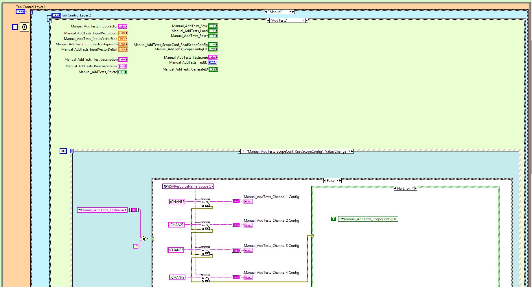Screen dimensions: 532x287
Task: Go to previous event case of ReadScopeConfig
Action: (240, 151)
